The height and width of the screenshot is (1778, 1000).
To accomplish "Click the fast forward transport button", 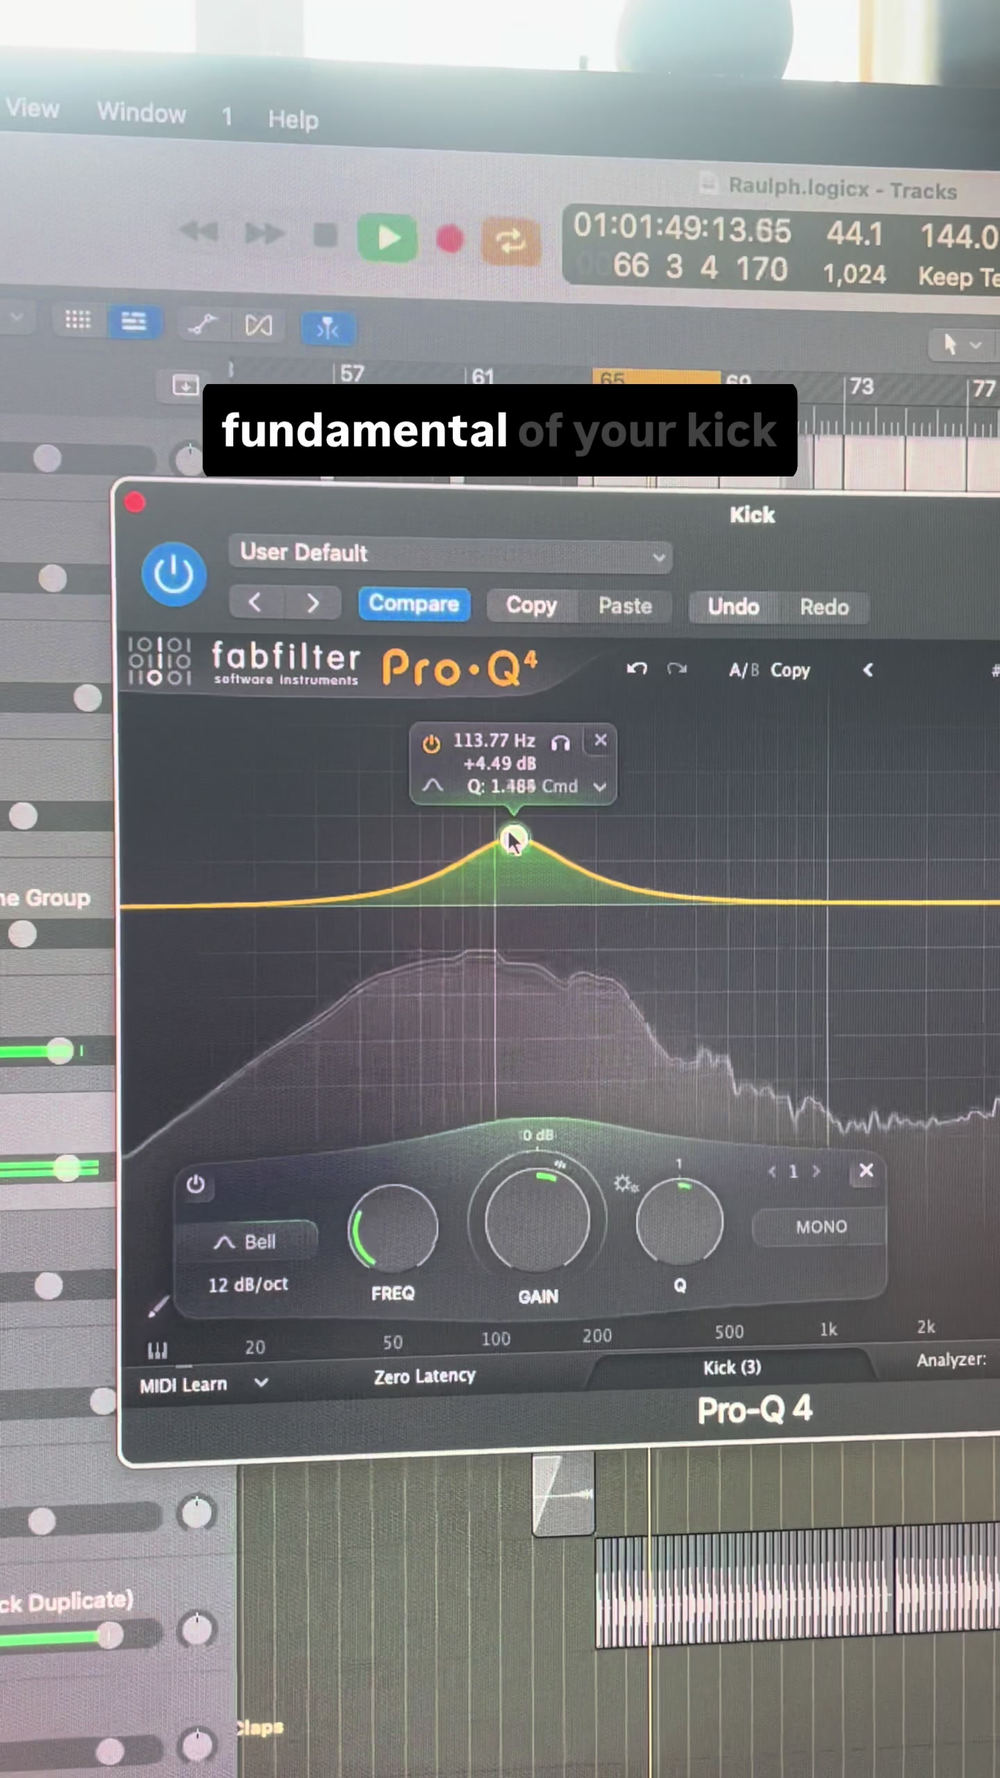I will pyautogui.click(x=265, y=233).
